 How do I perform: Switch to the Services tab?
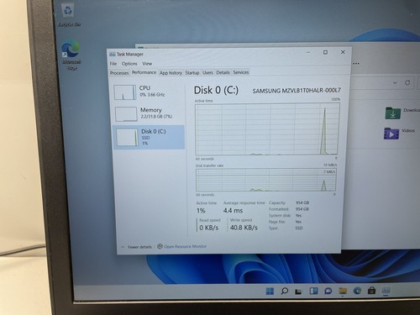pos(241,72)
